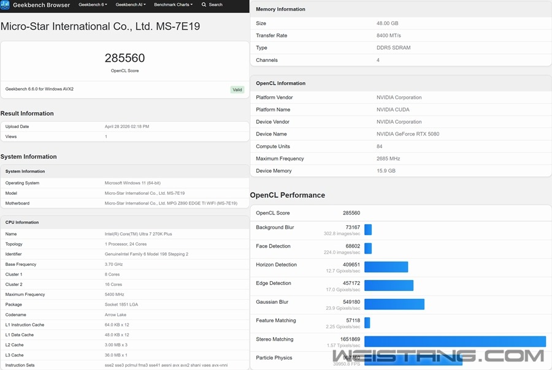The height and width of the screenshot is (370, 552).
Task: Select the memory Channels value 4
Action: 378,60
